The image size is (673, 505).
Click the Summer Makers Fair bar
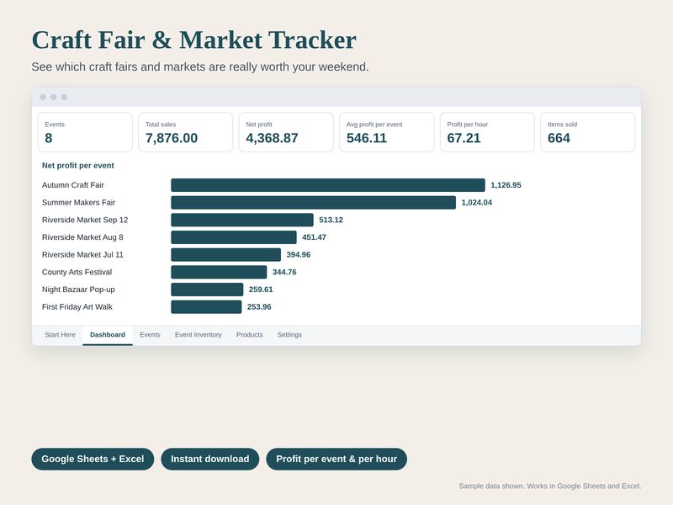(x=313, y=203)
